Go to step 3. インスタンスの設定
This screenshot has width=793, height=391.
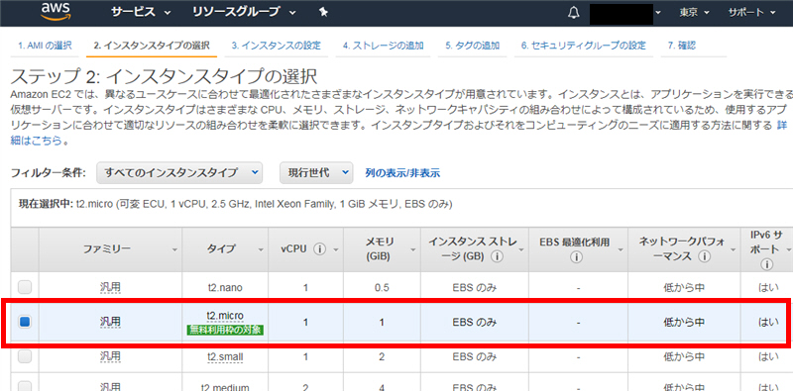(277, 46)
